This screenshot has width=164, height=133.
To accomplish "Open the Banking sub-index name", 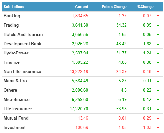I will coord(12,16).
